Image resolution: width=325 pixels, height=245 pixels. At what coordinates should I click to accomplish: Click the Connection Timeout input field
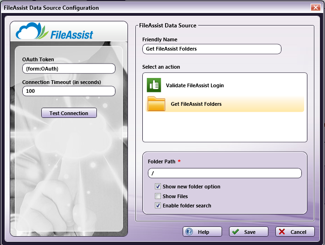click(69, 91)
